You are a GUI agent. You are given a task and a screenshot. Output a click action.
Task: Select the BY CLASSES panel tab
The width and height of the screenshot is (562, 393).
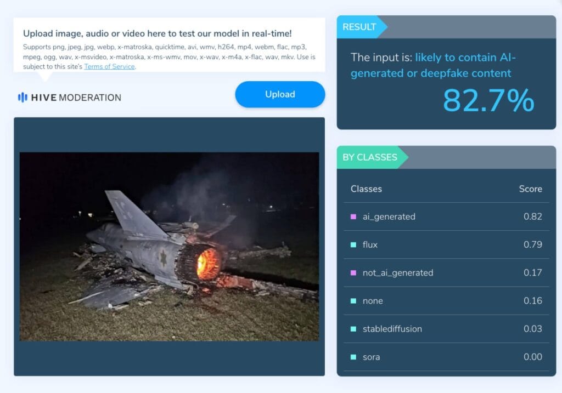pyautogui.click(x=372, y=157)
